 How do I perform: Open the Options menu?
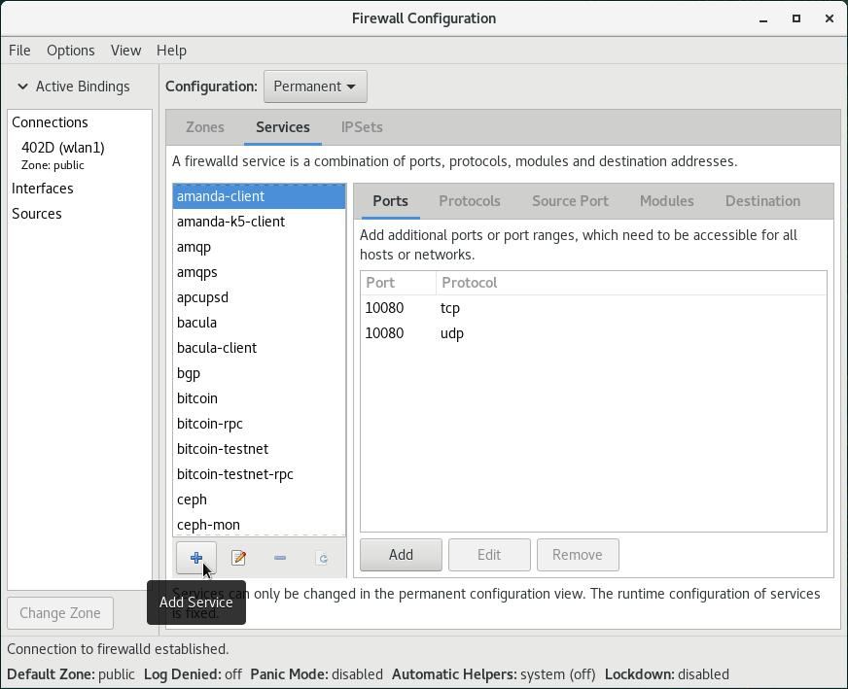pyautogui.click(x=70, y=51)
